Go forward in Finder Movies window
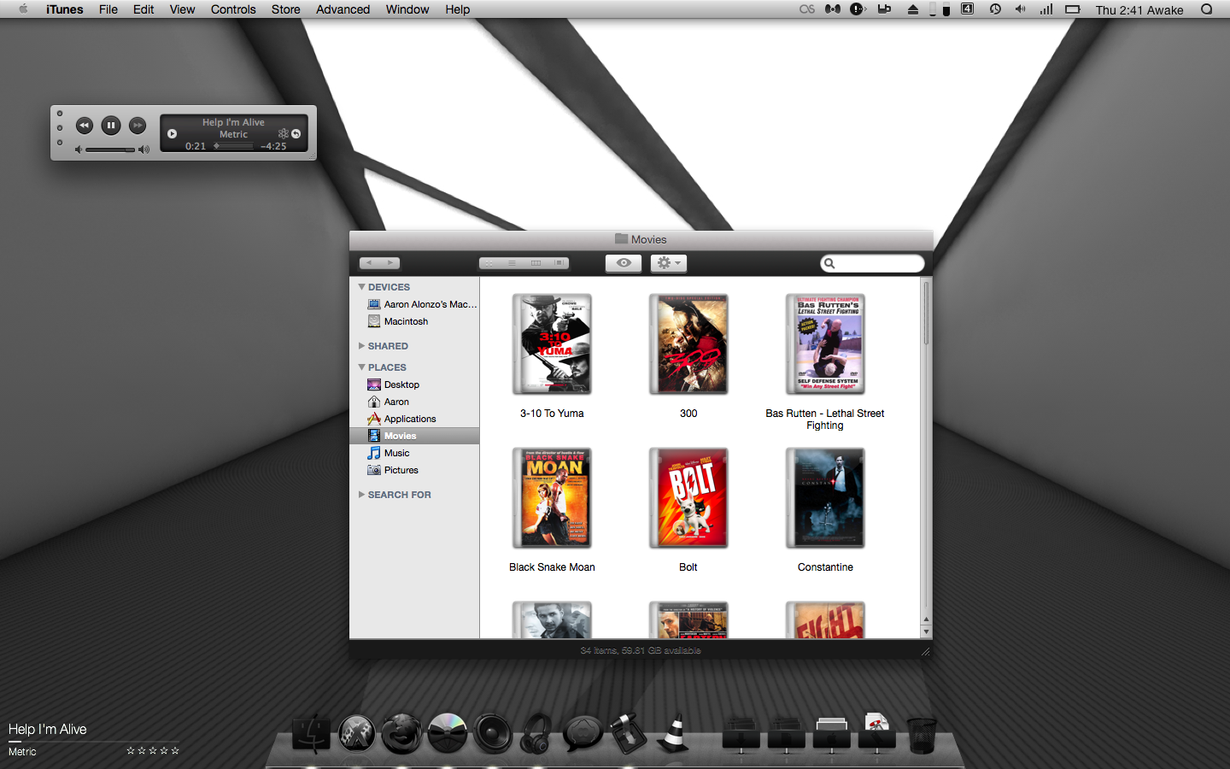Screen dimensions: 1230x769 pyautogui.click(x=390, y=263)
